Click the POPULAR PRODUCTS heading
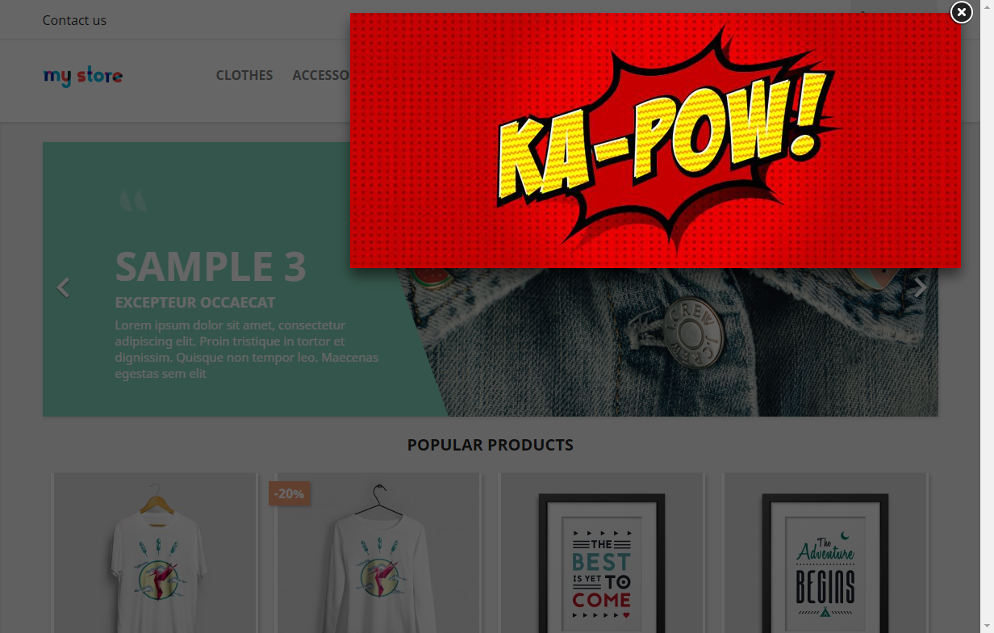This screenshot has height=633, width=994. click(491, 445)
